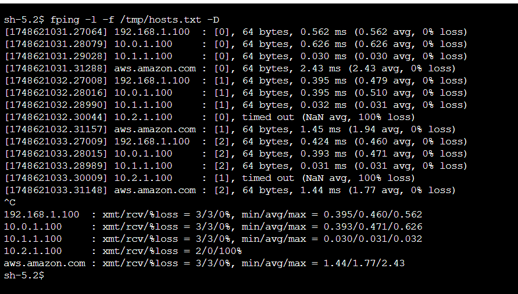
Task: Click the 0.424 ms ping result
Action: pos(323,141)
